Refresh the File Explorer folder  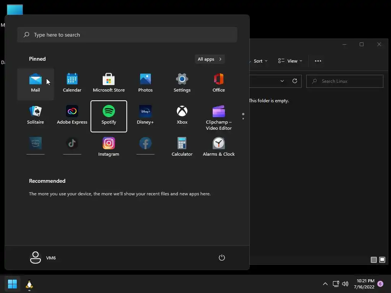coord(295,81)
